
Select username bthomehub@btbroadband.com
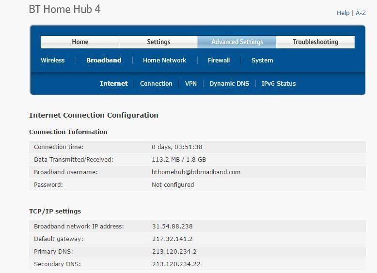pyautogui.click(x=196, y=172)
